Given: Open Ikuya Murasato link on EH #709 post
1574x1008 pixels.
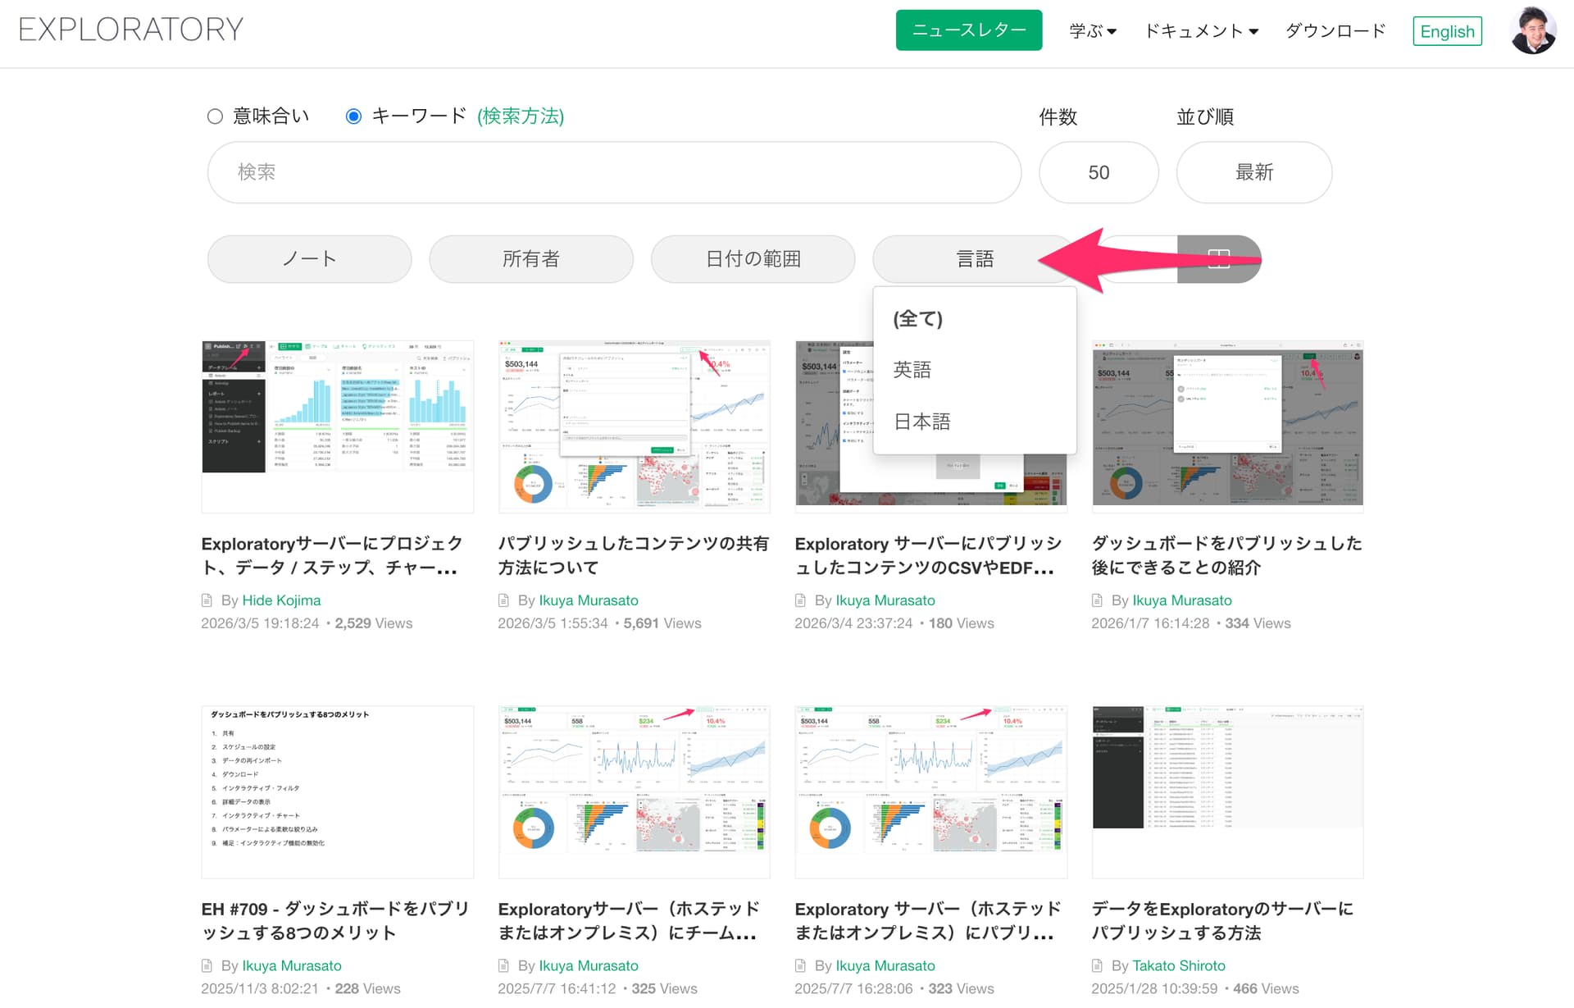Looking at the screenshot, I should (292, 965).
